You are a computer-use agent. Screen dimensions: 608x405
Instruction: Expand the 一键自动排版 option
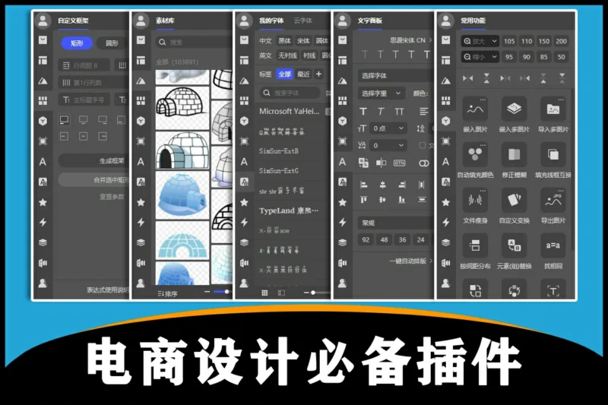[410, 261]
